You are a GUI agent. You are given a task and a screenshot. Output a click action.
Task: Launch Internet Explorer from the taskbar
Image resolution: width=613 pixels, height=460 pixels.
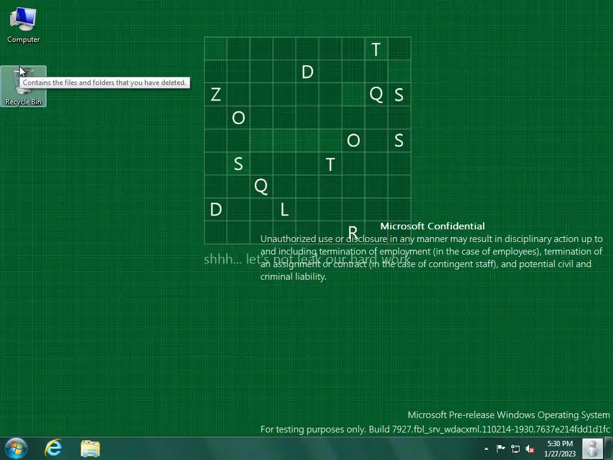click(53, 448)
